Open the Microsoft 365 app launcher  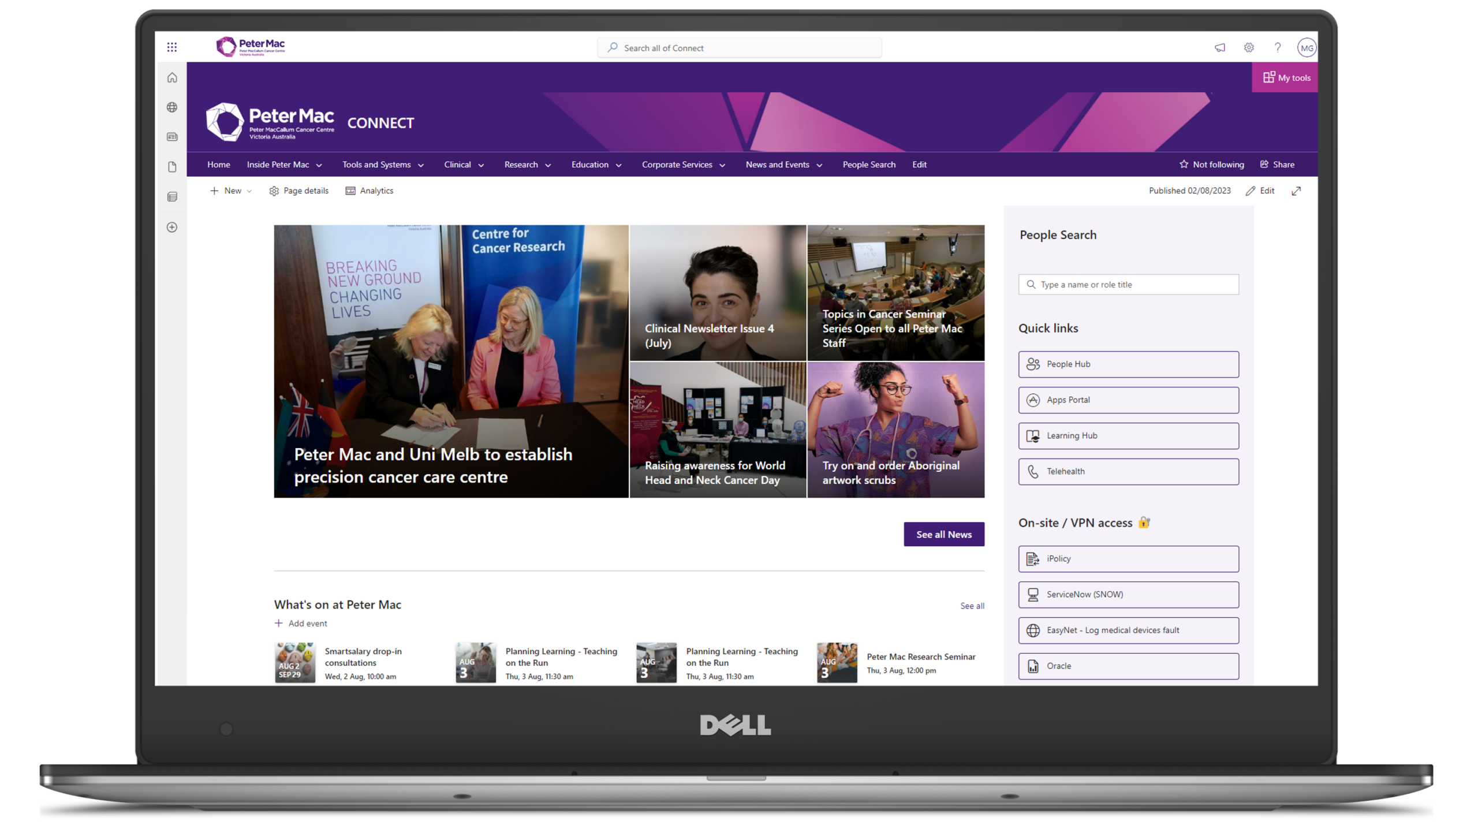[172, 47]
